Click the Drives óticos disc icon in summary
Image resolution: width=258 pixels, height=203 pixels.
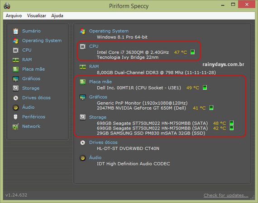coord(82,143)
